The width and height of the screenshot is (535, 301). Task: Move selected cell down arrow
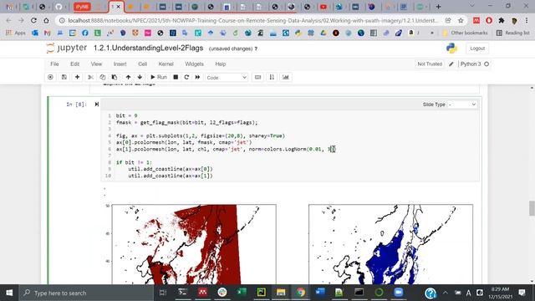[x=140, y=77]
